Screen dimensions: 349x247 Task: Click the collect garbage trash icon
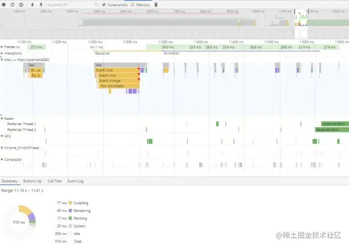(156, 5)
